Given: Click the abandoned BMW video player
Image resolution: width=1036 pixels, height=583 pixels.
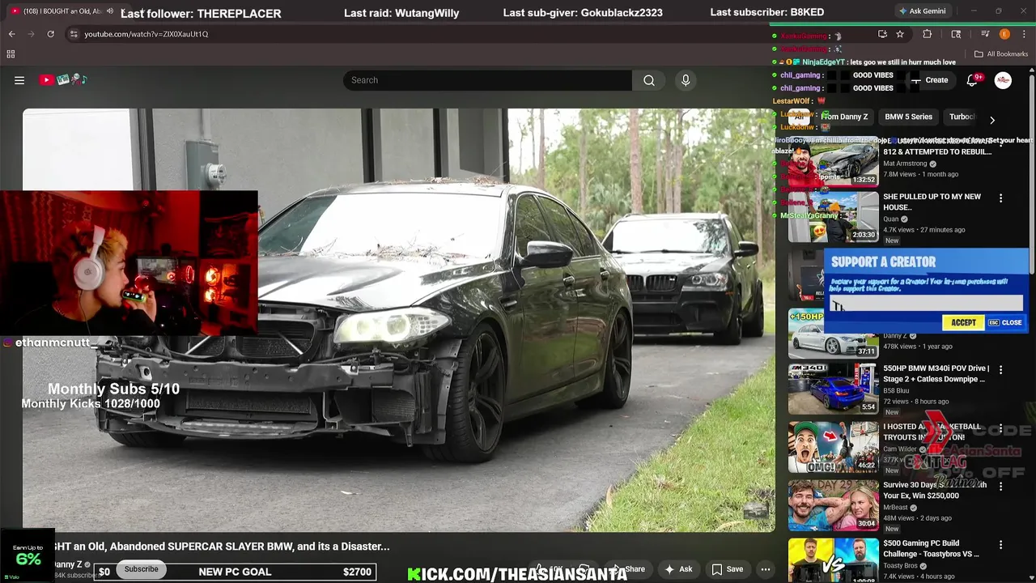Looking at the screenshot, I should pos(398,320).
